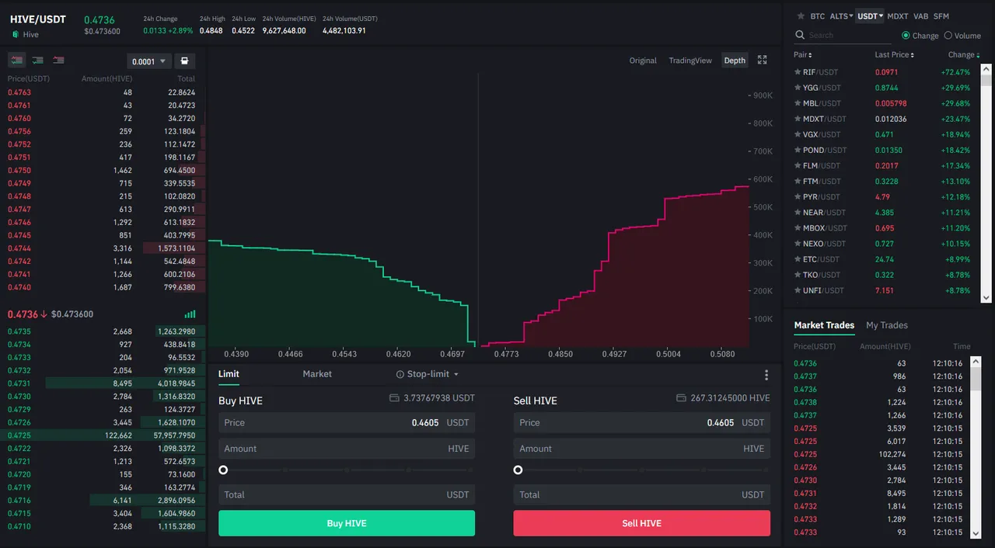The width and height of the screenshot is (995, 548).
Task: Adjust the sell amount percentage slider handle
Action: (518, 470)
